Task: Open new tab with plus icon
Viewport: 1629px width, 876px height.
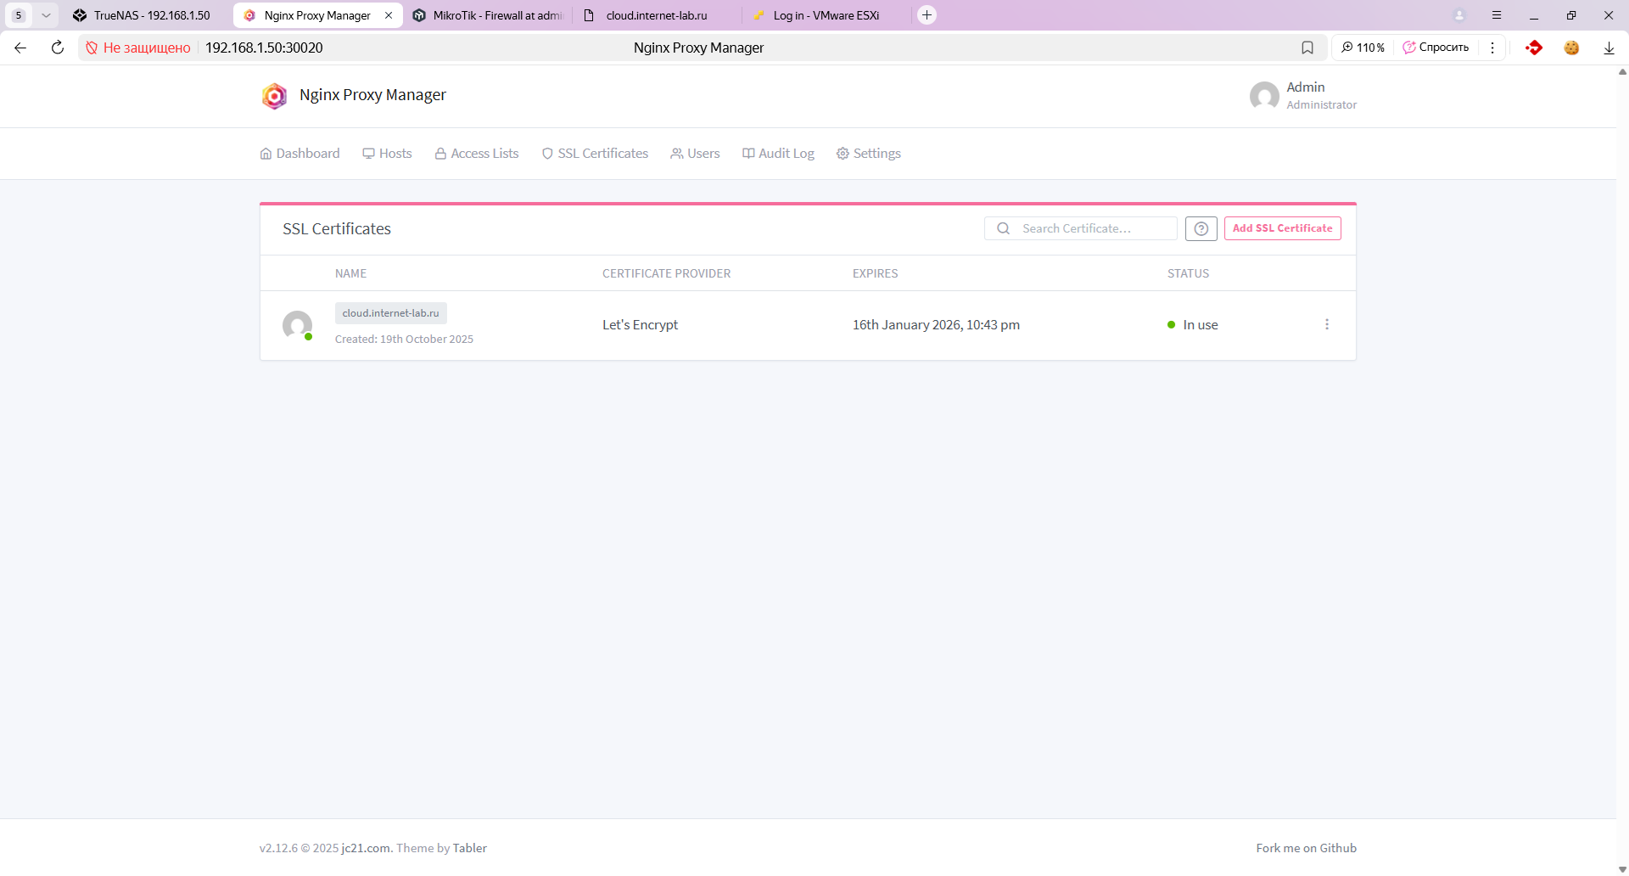Action: [x=926, y=15]
